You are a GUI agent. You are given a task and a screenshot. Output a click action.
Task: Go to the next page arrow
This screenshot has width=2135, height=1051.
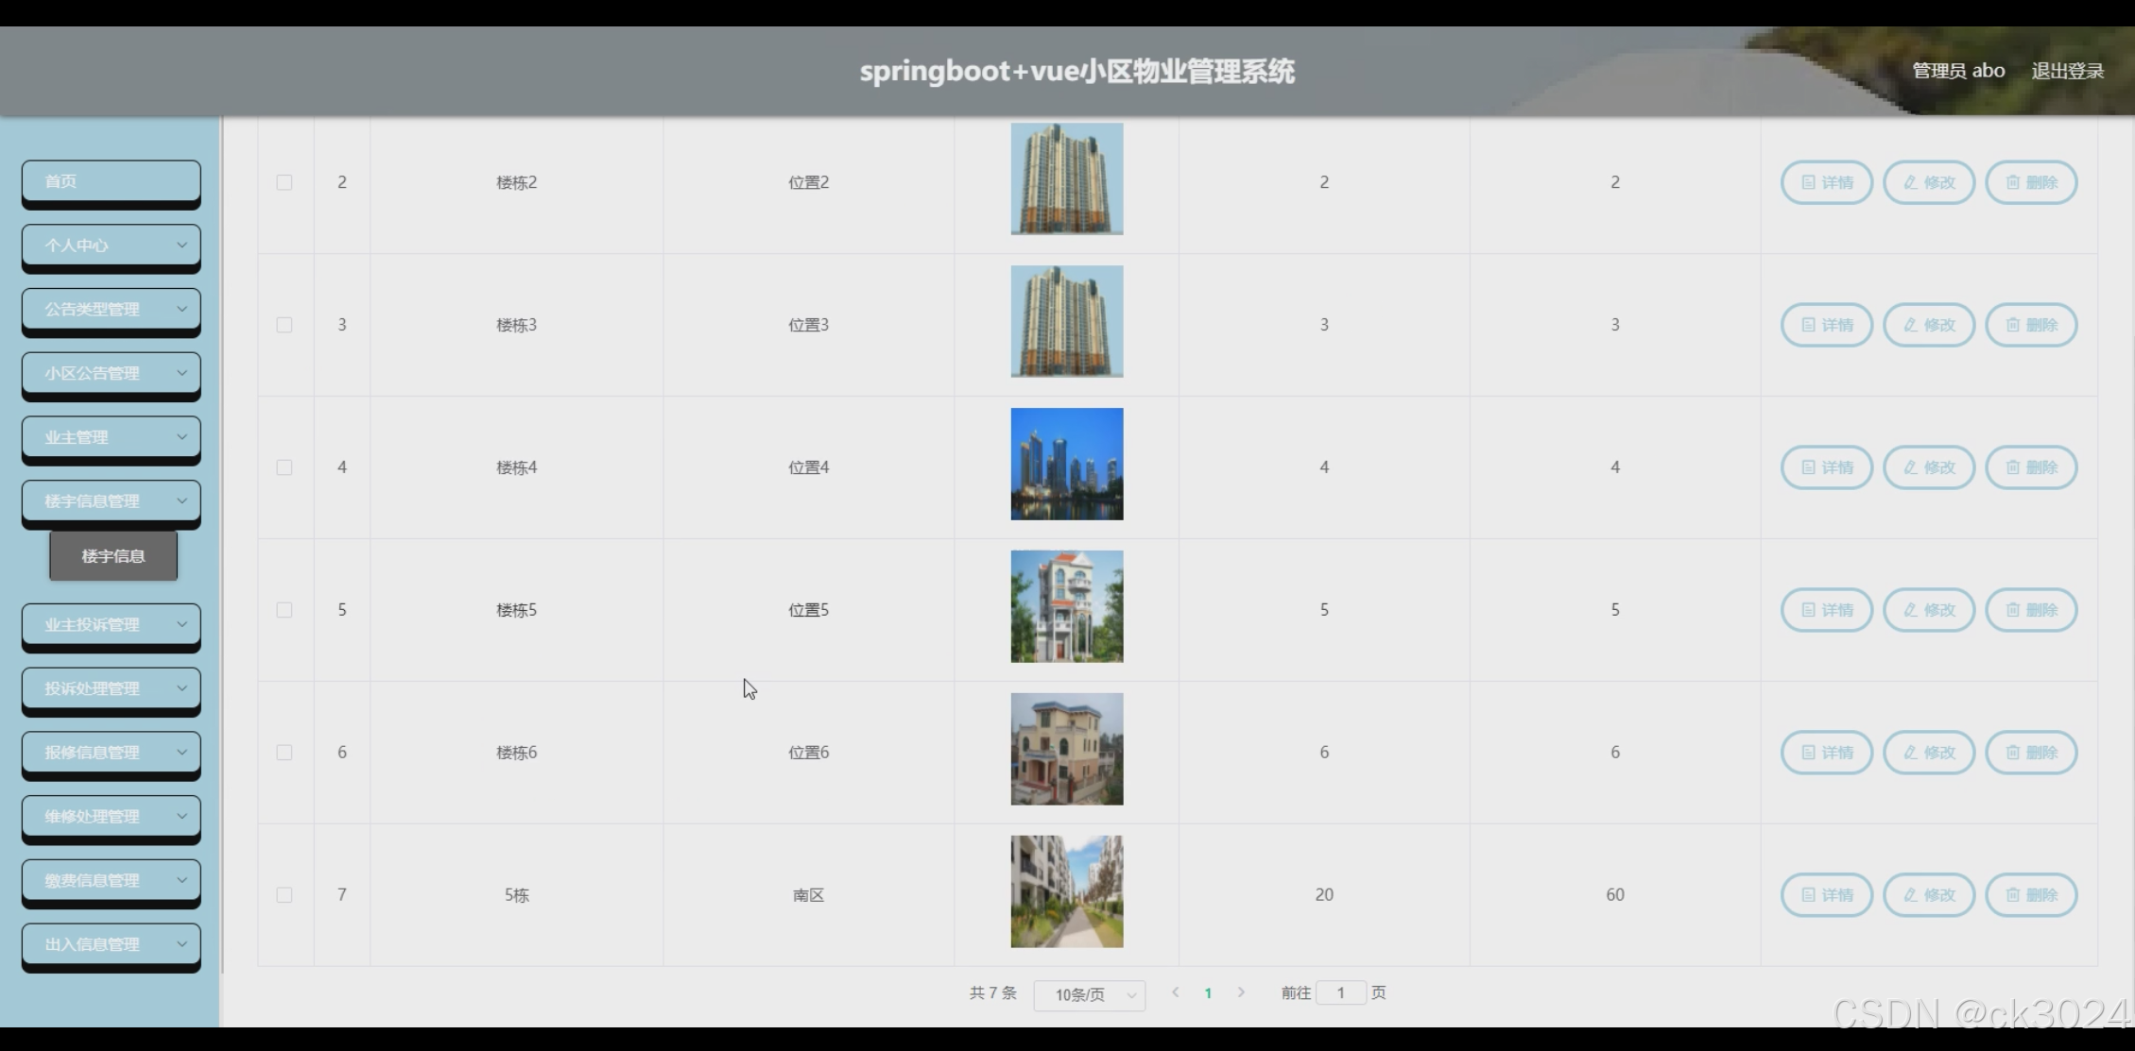[x=1241, y=992]
